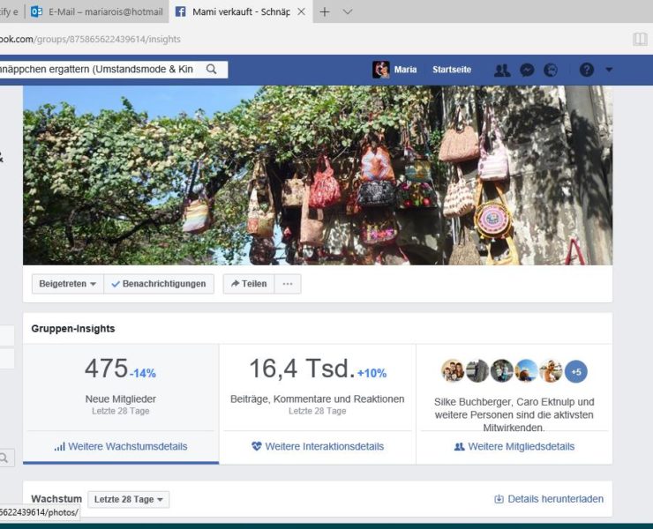Screen dimensions: 653x529
Task: Open Weitere Mitgliedsdetails
Action: [x=521, y=447]
